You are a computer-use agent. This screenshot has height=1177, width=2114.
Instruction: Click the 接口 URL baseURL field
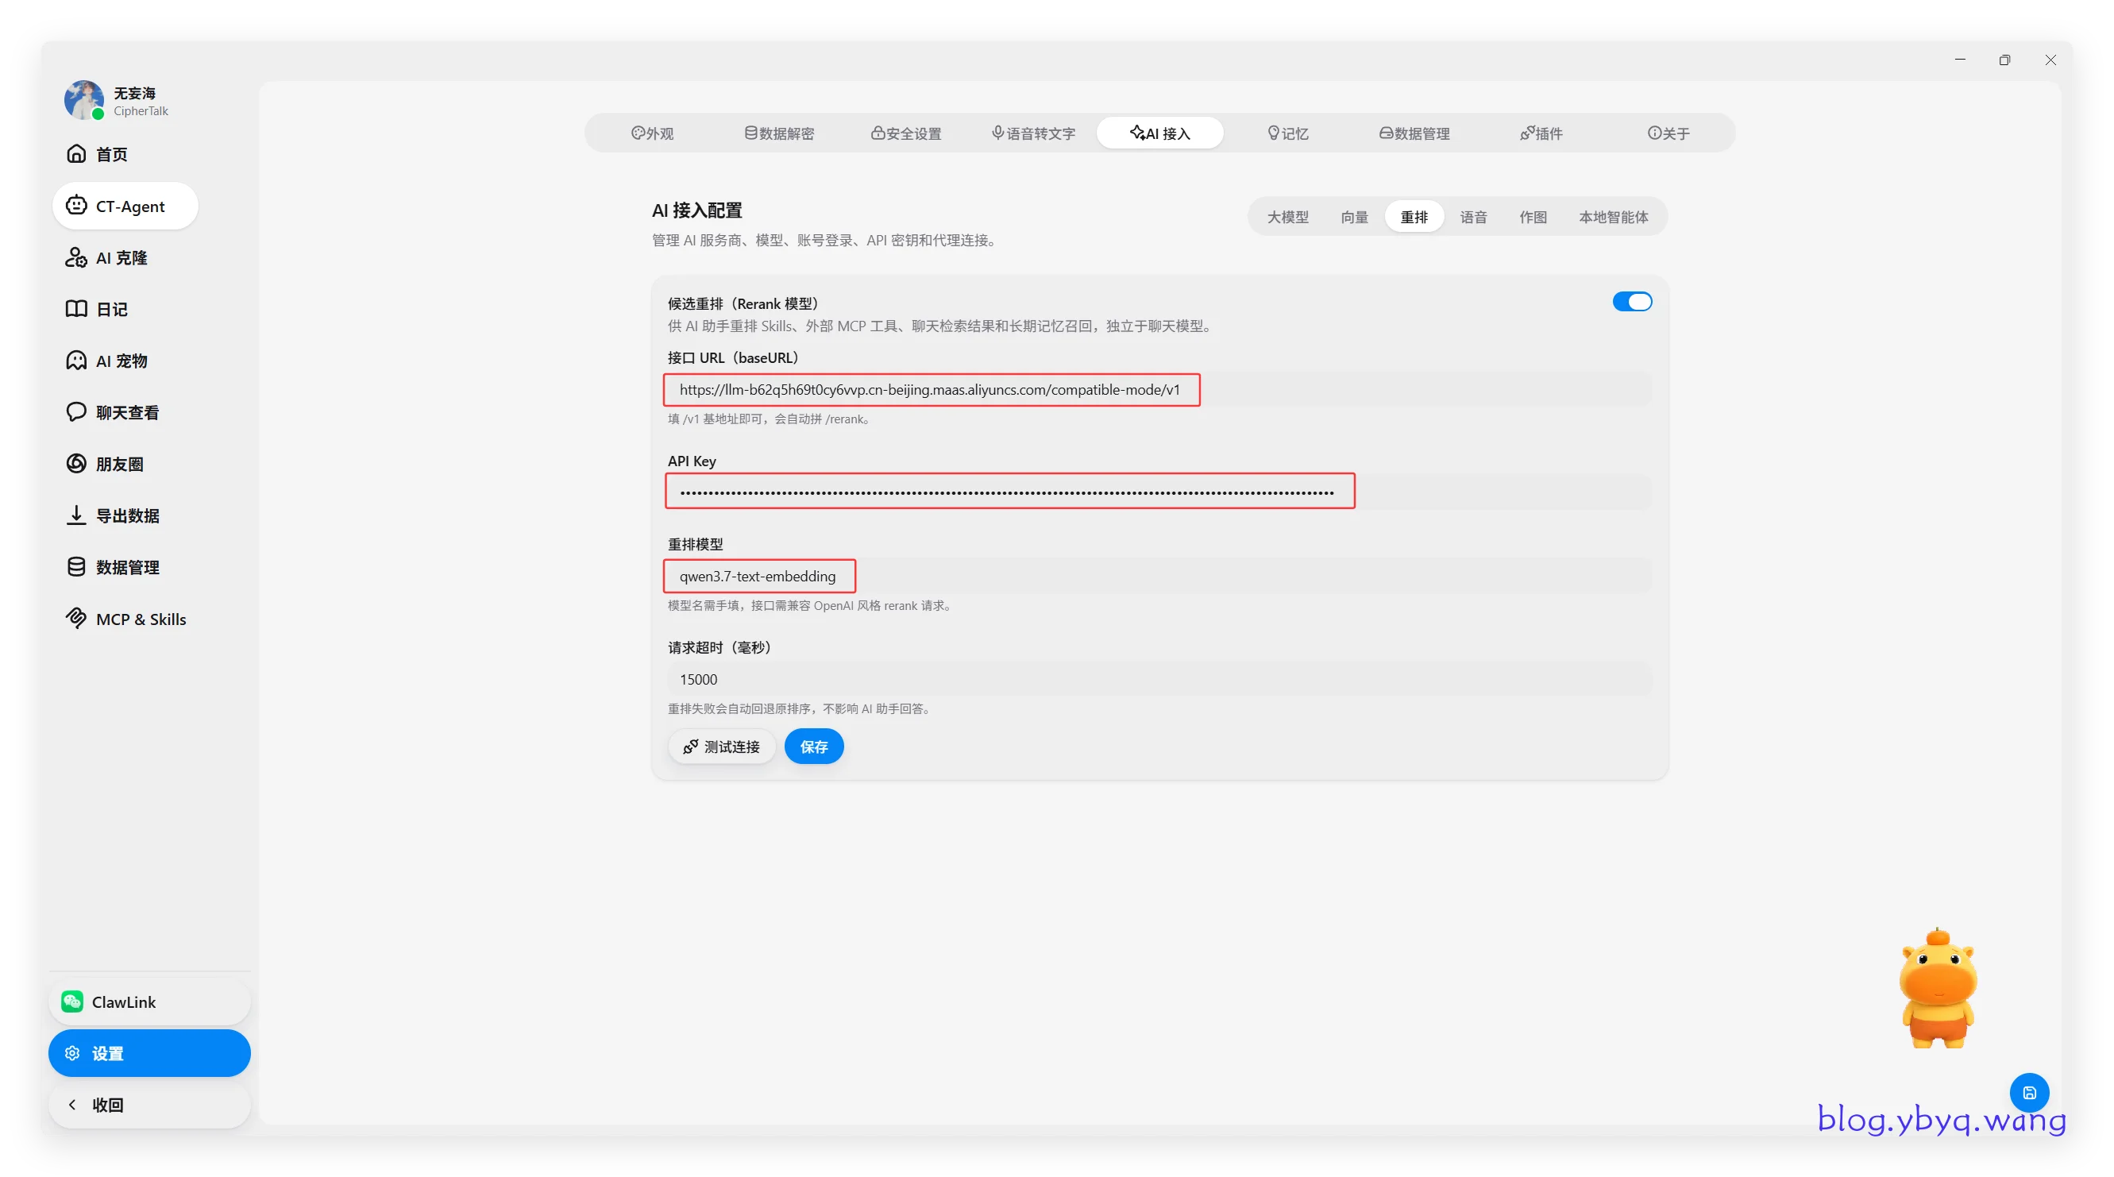pos(1159,390)
